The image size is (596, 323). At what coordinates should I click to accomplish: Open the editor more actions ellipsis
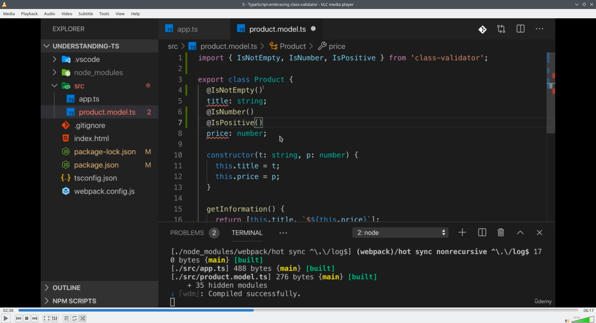point(540,29)
